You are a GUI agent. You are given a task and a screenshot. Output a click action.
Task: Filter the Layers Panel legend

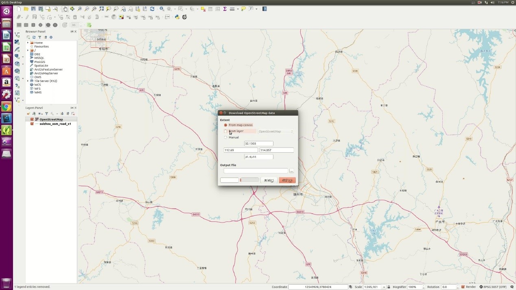click(46, 114)
